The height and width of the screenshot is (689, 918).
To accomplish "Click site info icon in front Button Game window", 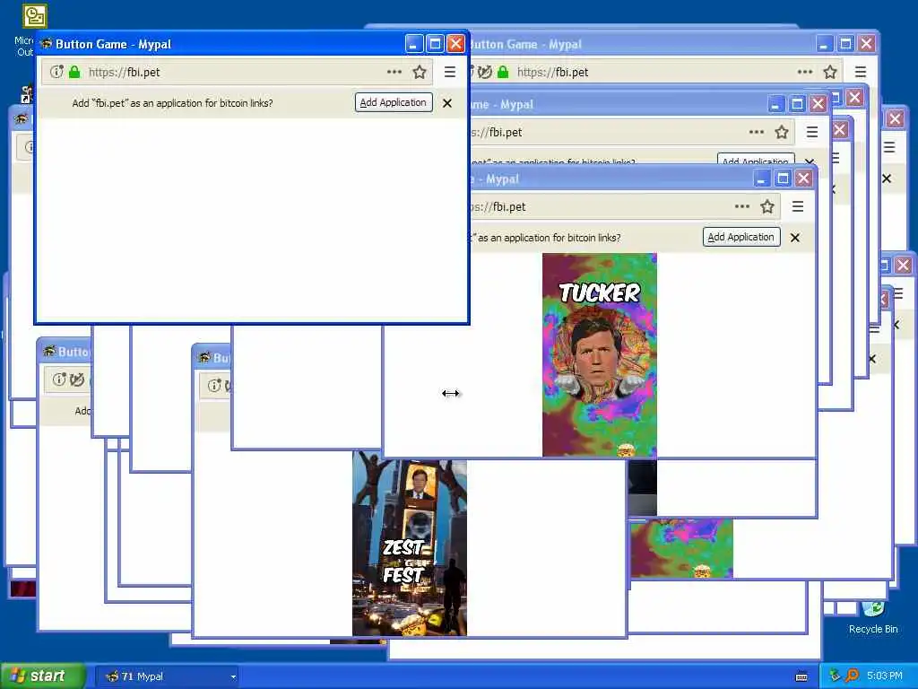I will tap(56, 72).
